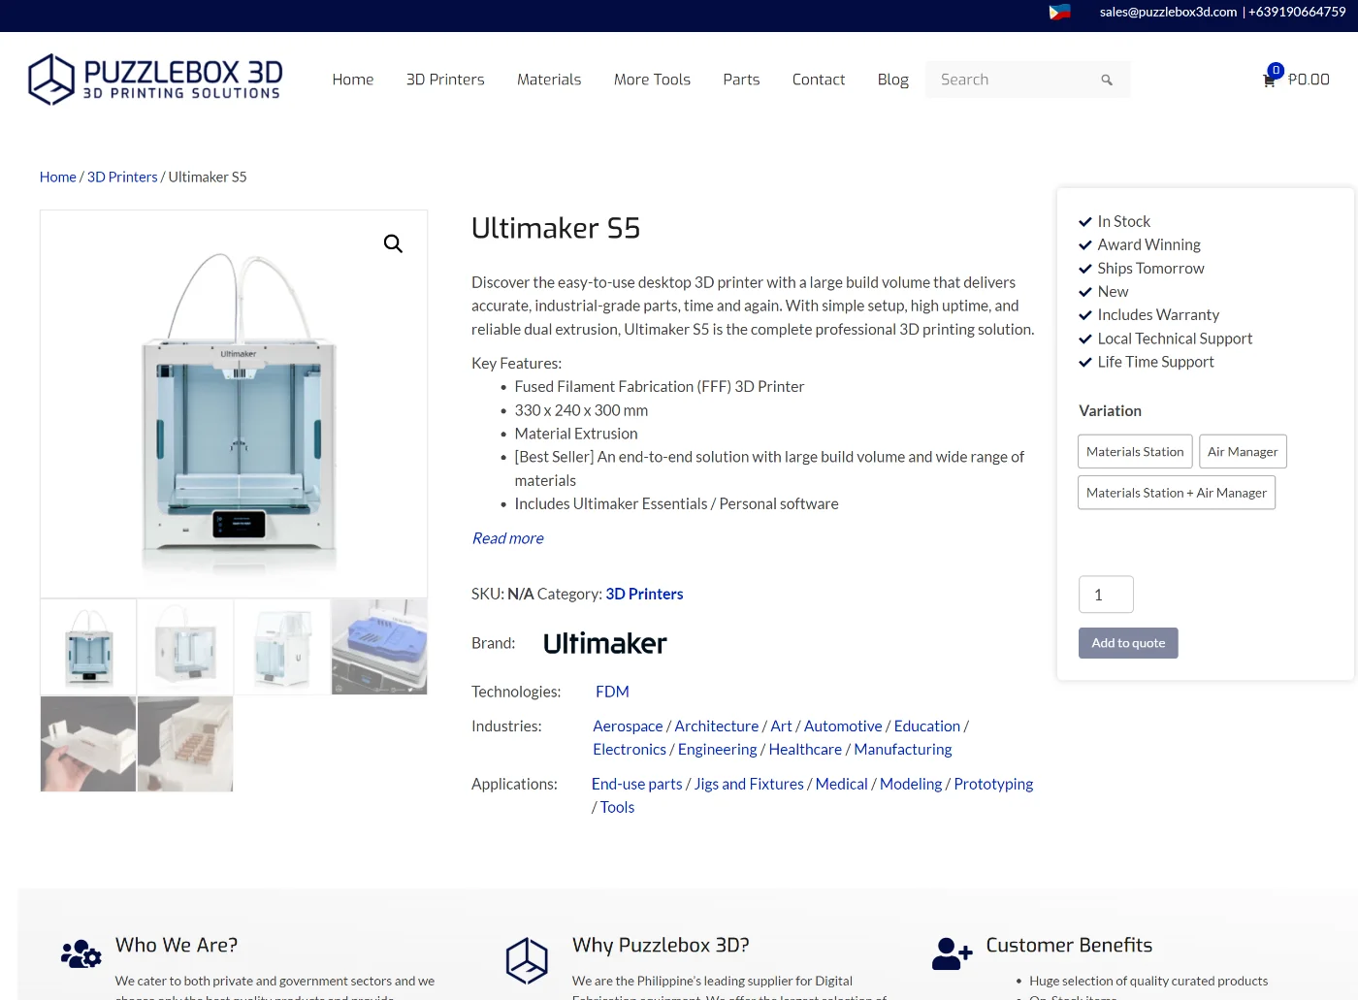The width and height of the screenshot is (1358, 1000).
Task: Open the Healthcare industry link
Action: (805, 749)
